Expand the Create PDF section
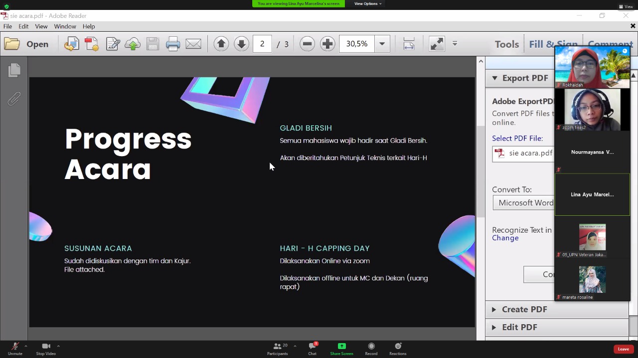This screenshot has width=638, height=358. [524, 309]
